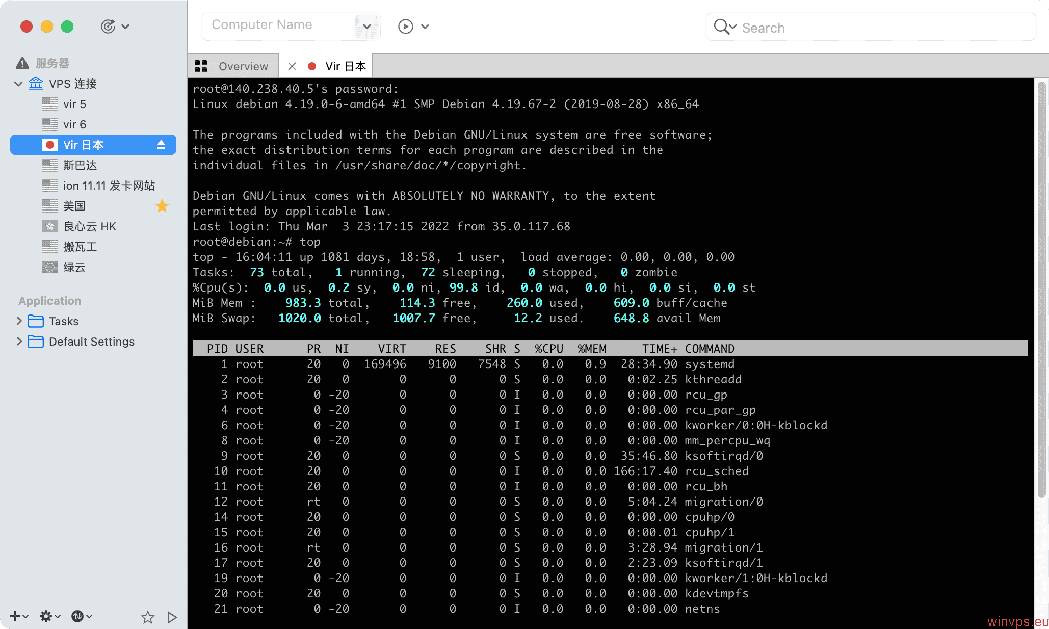Click the star icon next to 美国
The height and width of the screenshot is (629, 1049).
[163, 206]
